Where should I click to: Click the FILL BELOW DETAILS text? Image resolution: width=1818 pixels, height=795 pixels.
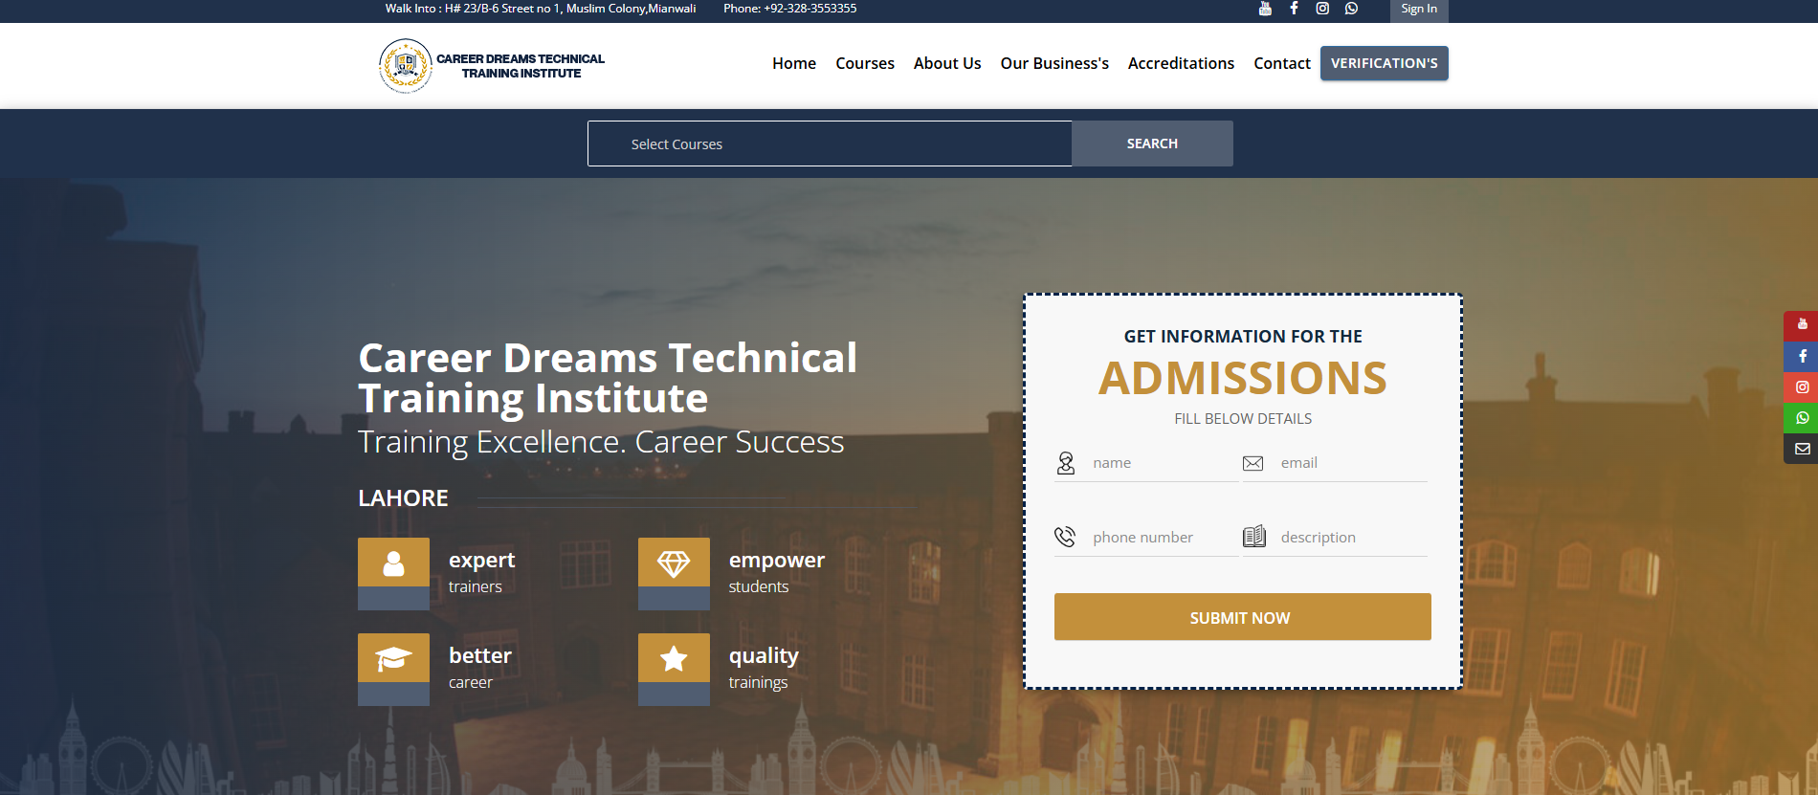point(1243,419)
